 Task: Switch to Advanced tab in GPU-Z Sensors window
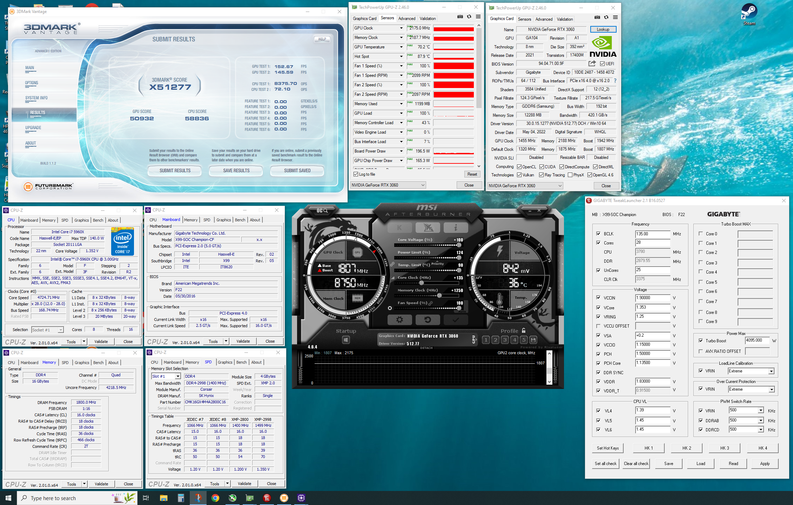[x=406, y=19]
